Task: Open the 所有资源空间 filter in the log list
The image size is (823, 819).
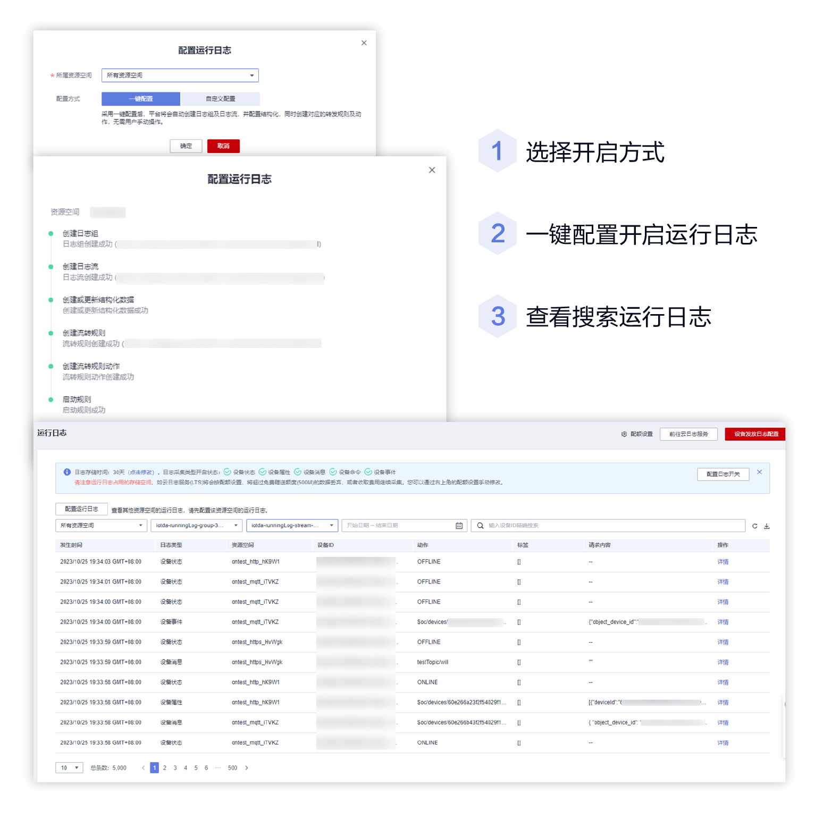Action: point(101,526)
